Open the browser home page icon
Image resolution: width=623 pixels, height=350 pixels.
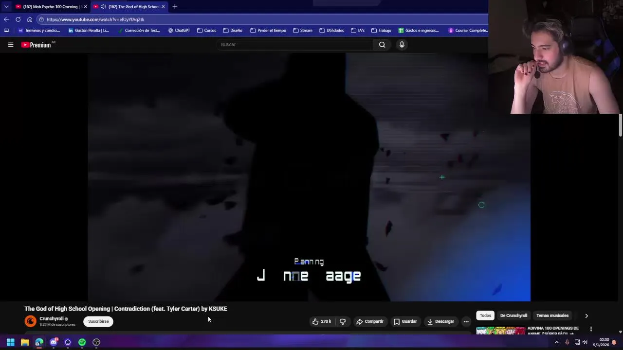pyautogui.click(x=30, y=19)
